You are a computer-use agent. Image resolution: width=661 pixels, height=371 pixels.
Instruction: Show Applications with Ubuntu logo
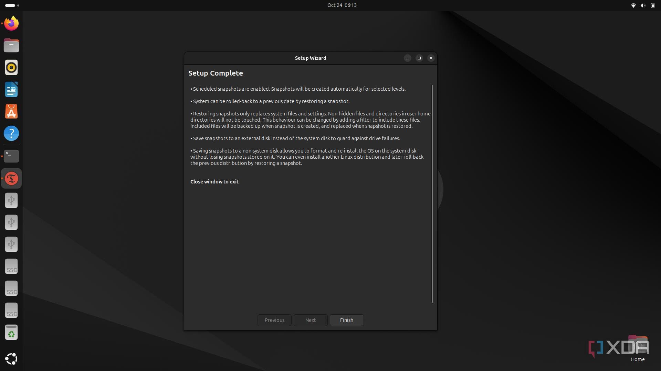click(11, 359)
